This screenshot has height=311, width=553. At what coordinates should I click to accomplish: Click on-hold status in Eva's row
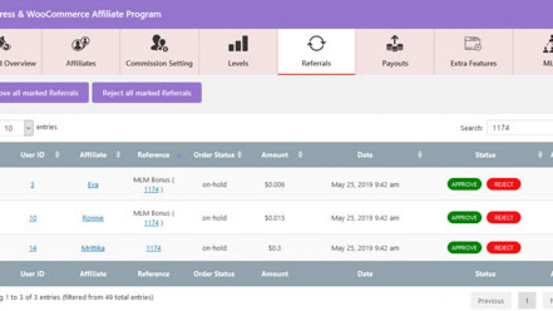click(214, 184)
